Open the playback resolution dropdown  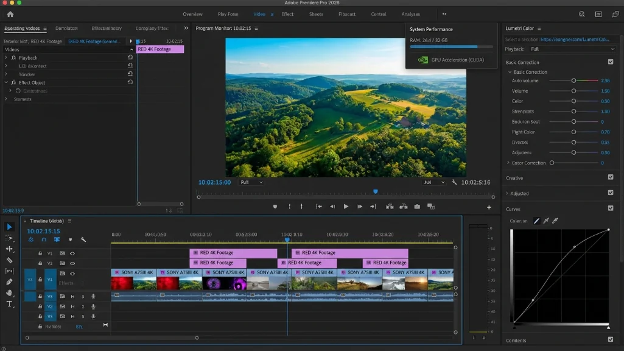click(x=434, y=182)
